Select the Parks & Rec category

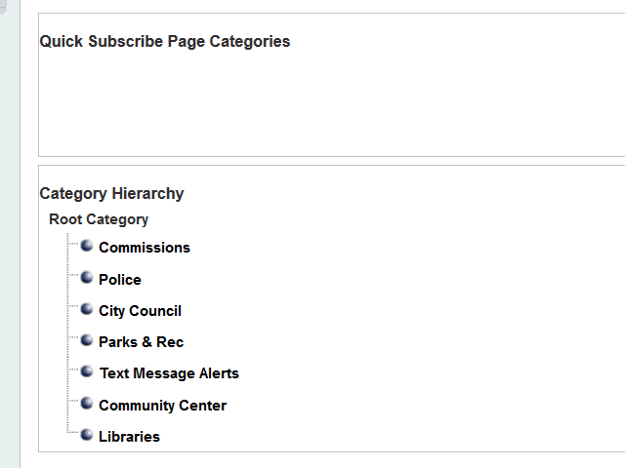click(x=141, y=342)
